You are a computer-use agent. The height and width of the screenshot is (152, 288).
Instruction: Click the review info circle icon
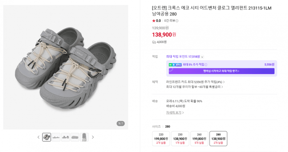click(x=177, y=21)
